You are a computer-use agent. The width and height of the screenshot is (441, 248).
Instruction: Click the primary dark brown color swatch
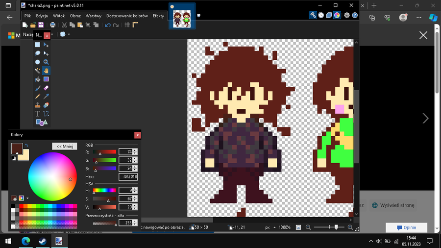click(x=17, y=149)
